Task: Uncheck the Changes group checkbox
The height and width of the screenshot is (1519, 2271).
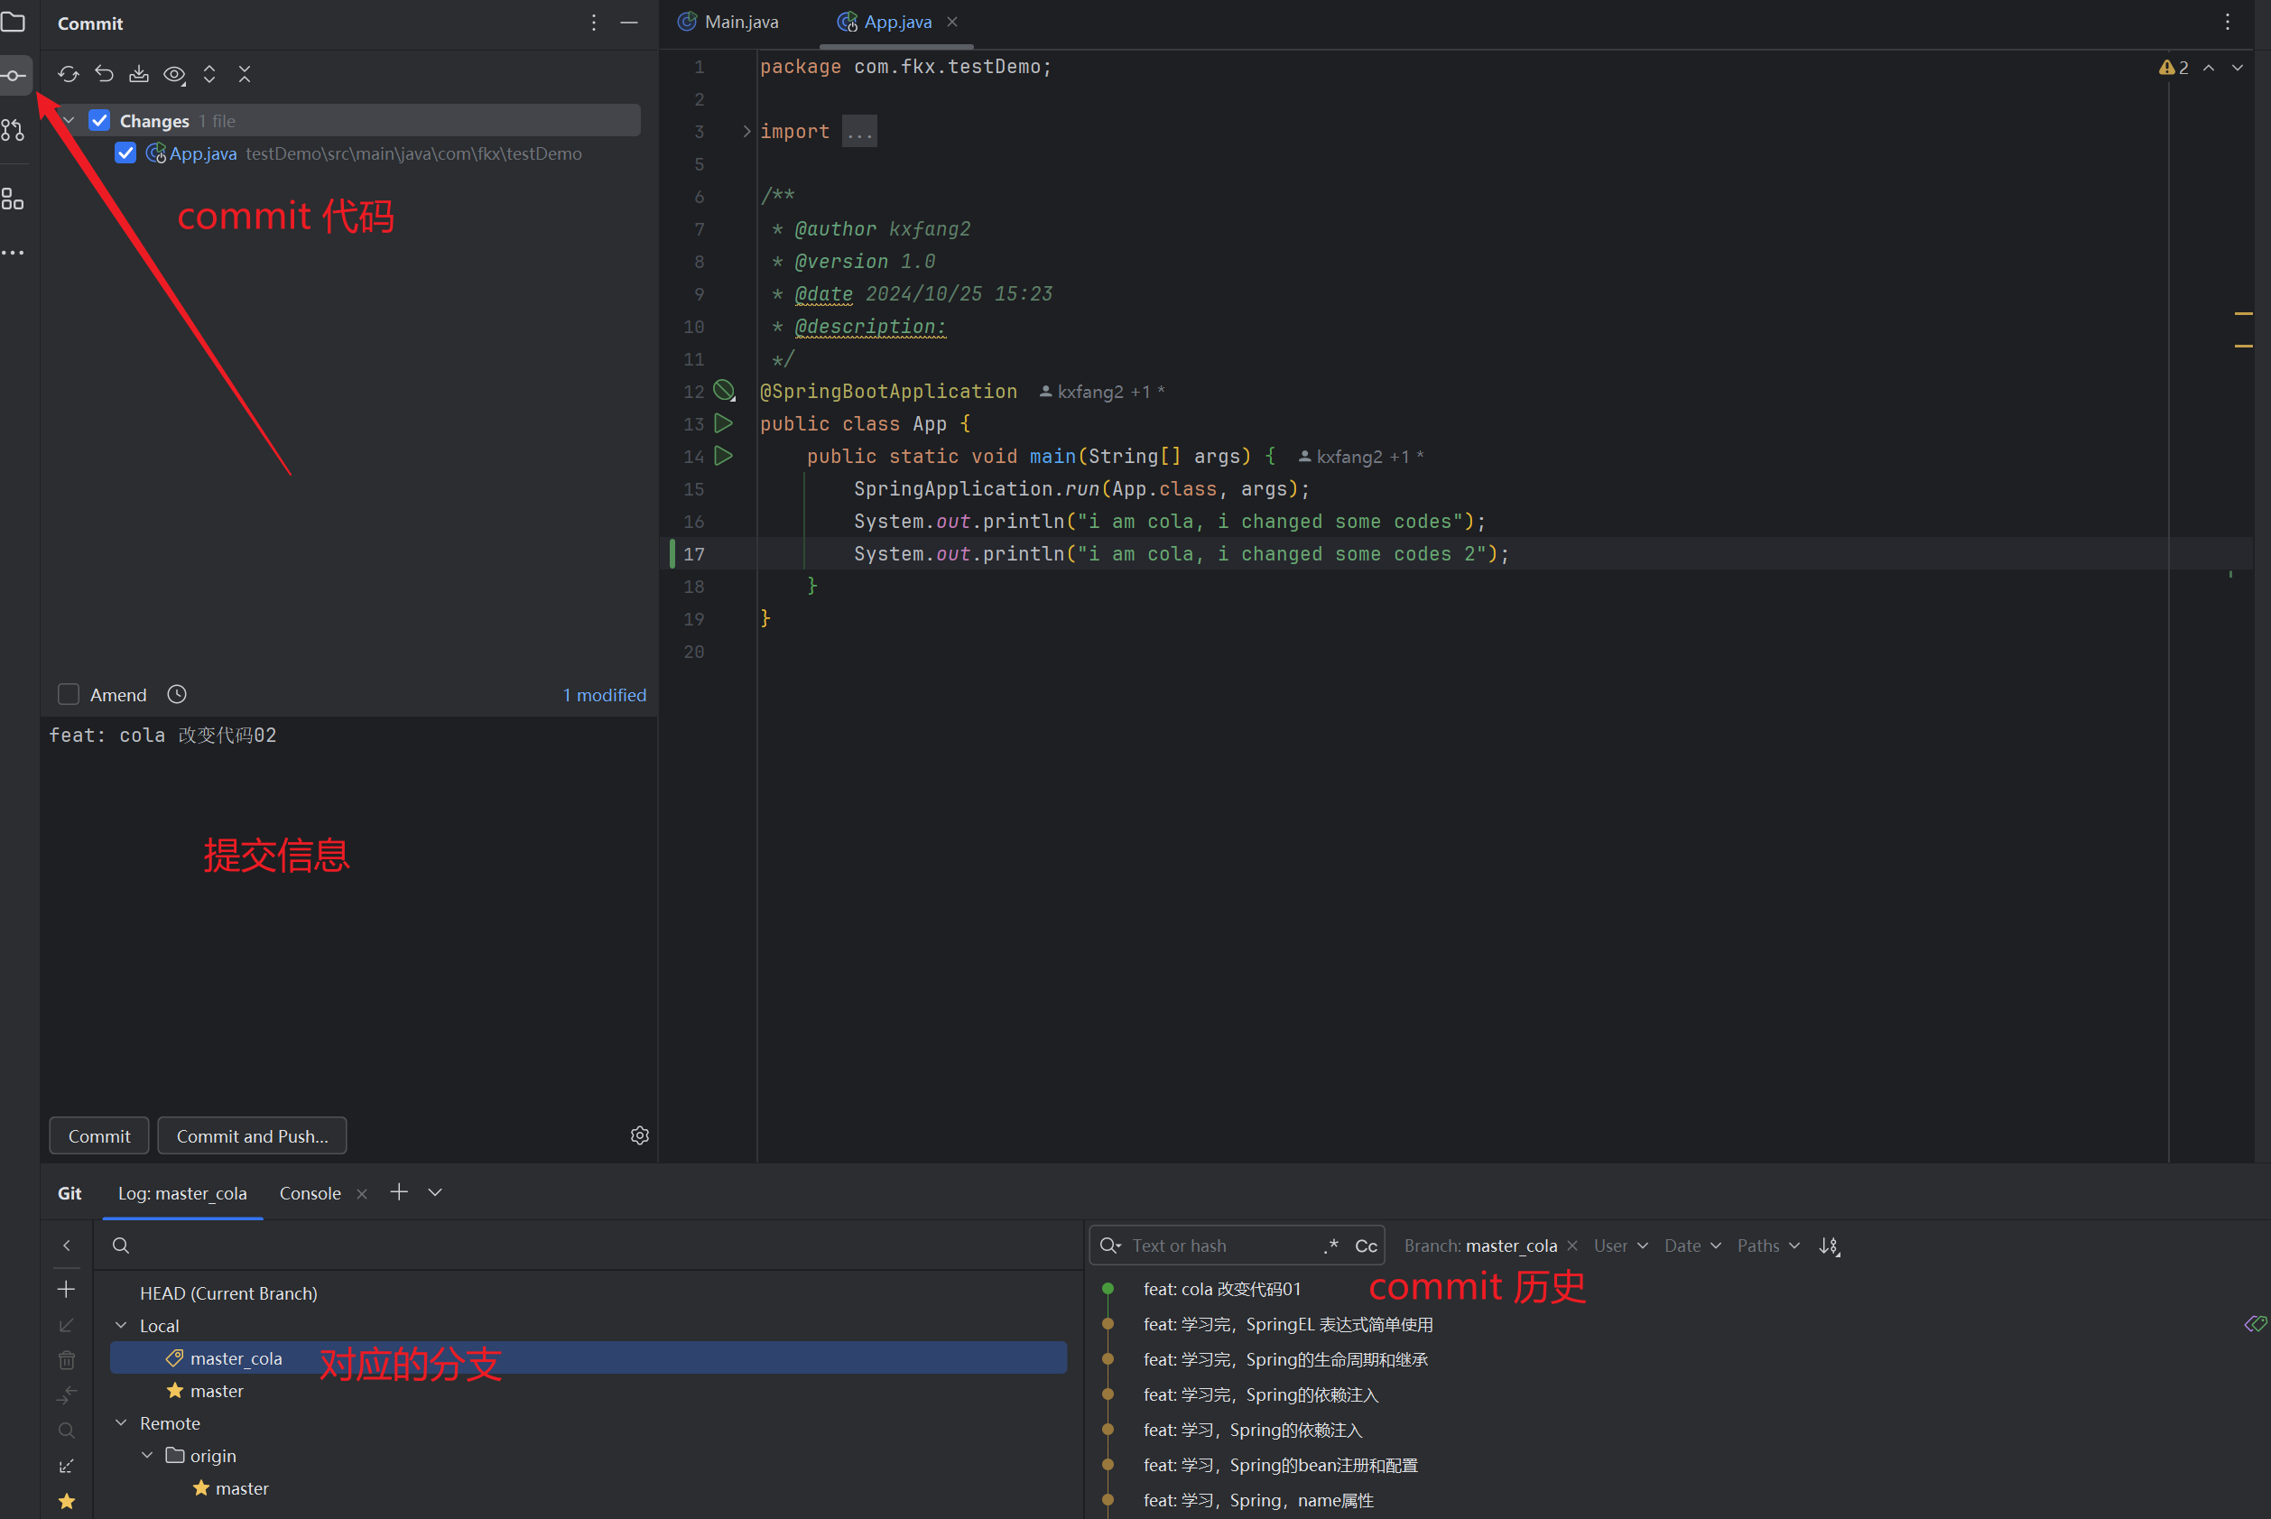Action: [x=100, y=120]
